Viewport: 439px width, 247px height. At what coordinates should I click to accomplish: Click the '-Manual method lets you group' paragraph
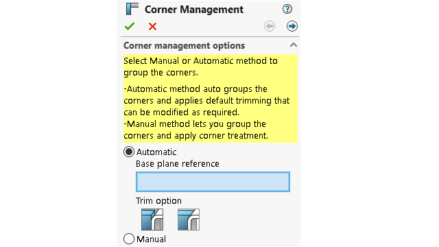coord(195,130)
